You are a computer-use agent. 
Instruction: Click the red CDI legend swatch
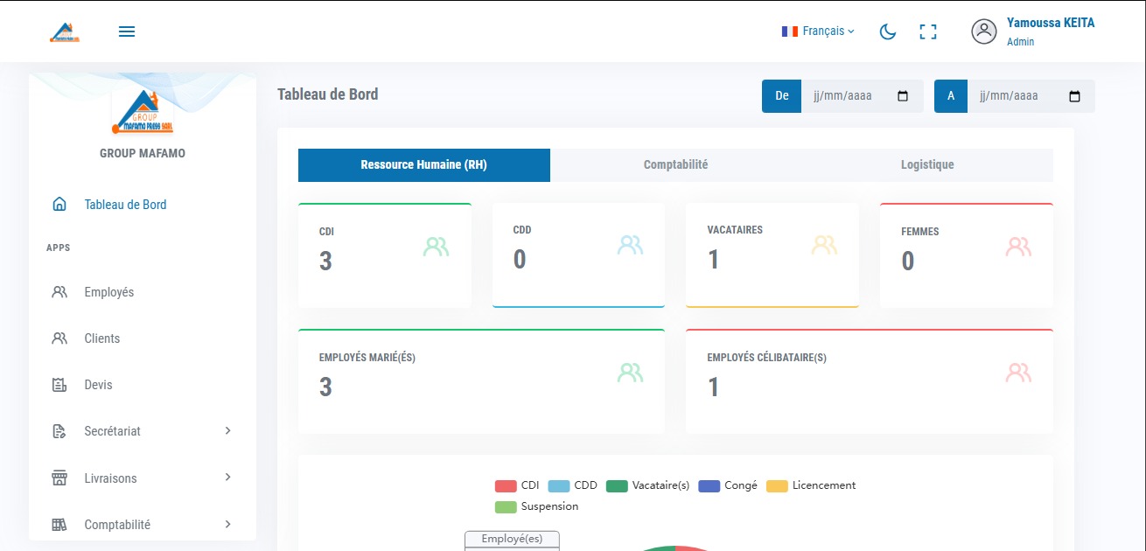pyautogui.click(x=506, y=485)
